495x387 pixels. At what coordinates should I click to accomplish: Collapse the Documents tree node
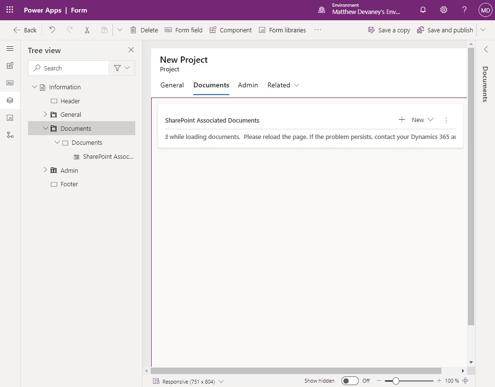click(x=46, y=128)
